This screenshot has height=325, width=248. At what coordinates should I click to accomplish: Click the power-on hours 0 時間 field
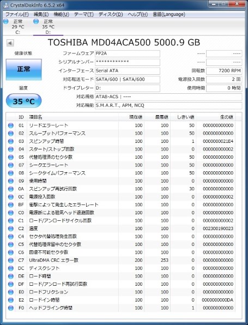click(x=224, y=88)
